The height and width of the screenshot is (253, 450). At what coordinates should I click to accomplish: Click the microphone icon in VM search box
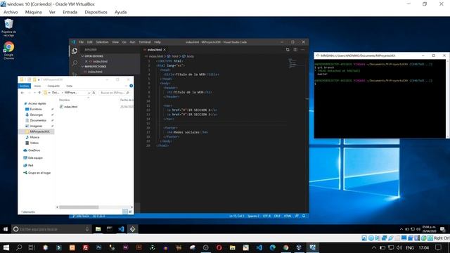tap(87, 229)
